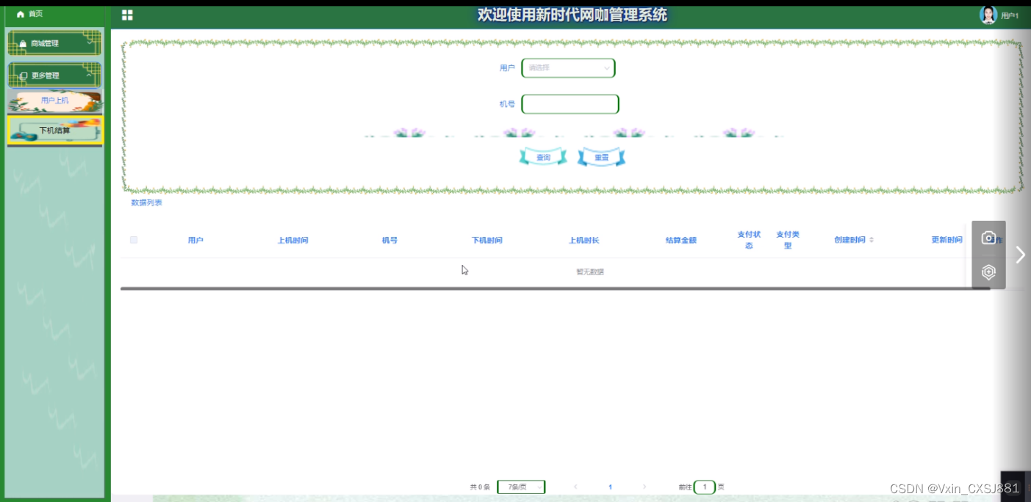Expand the 商城管理 menu section
Image resolution: width=1031 pixels, height=502 pixels.
[x=54, y=43]
